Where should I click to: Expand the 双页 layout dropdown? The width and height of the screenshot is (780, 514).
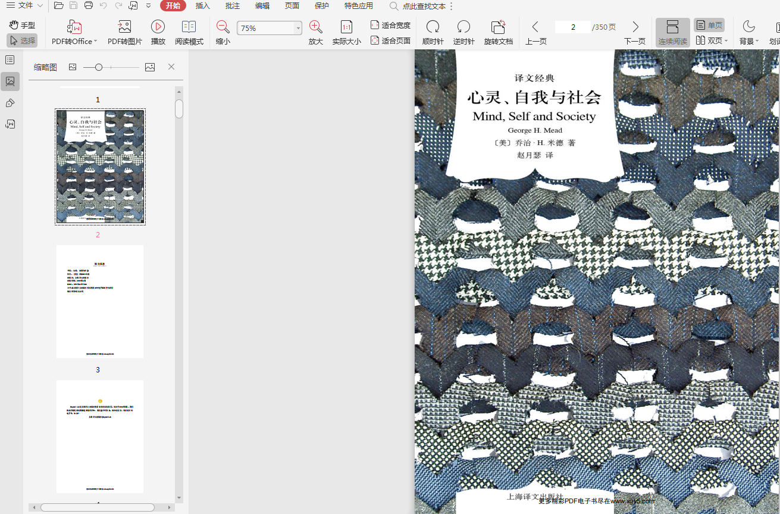tap(727, 41)
